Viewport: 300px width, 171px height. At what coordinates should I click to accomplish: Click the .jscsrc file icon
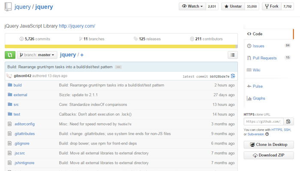(x=9, y=153)
